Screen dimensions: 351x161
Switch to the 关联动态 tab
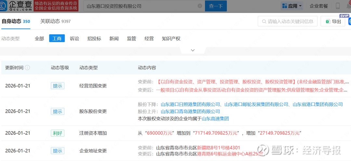pos(55,21)
